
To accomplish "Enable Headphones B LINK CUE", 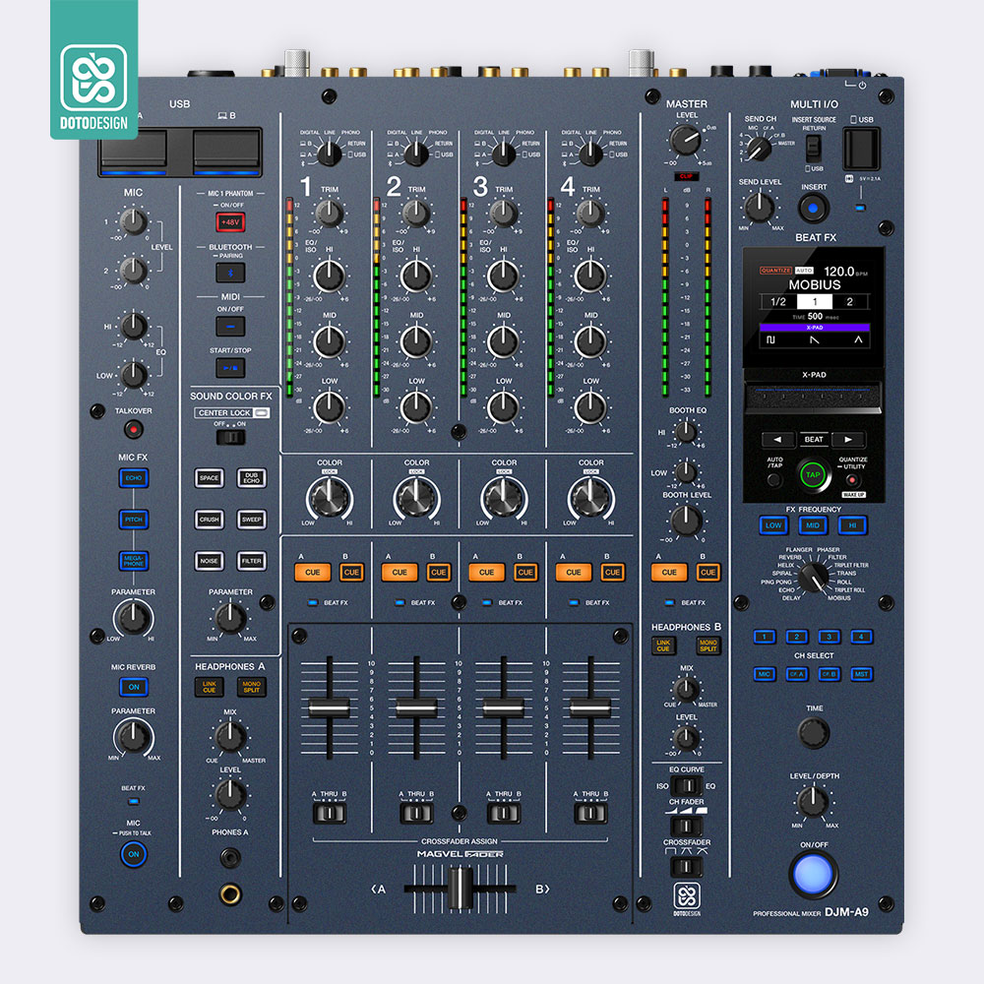I will click(663, 646).
